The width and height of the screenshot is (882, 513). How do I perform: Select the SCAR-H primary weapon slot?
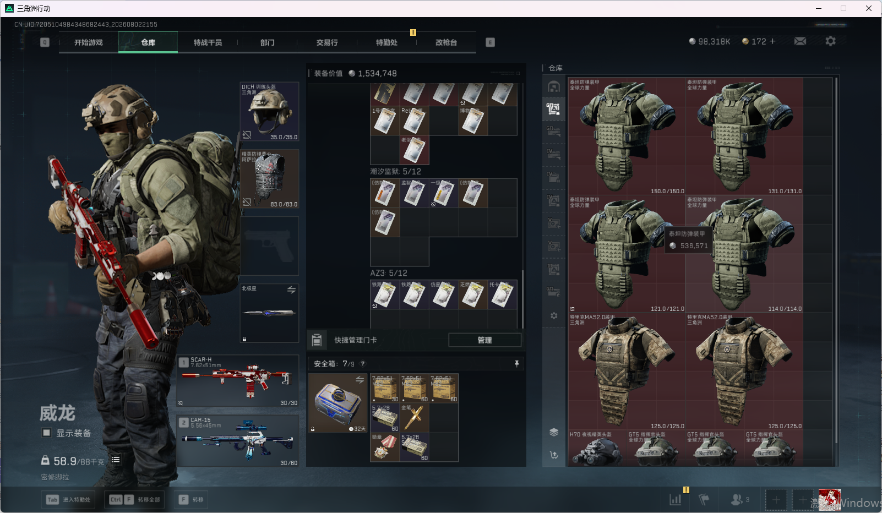(238, 381)
